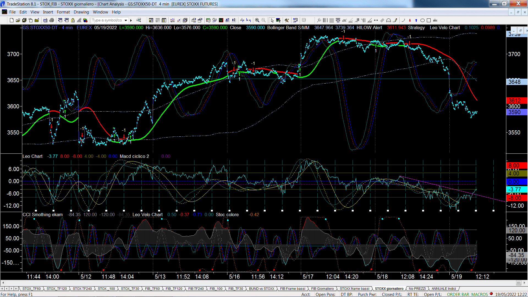Select the Pointer arrow tool
528x297 pixels.
click(272, 20)
